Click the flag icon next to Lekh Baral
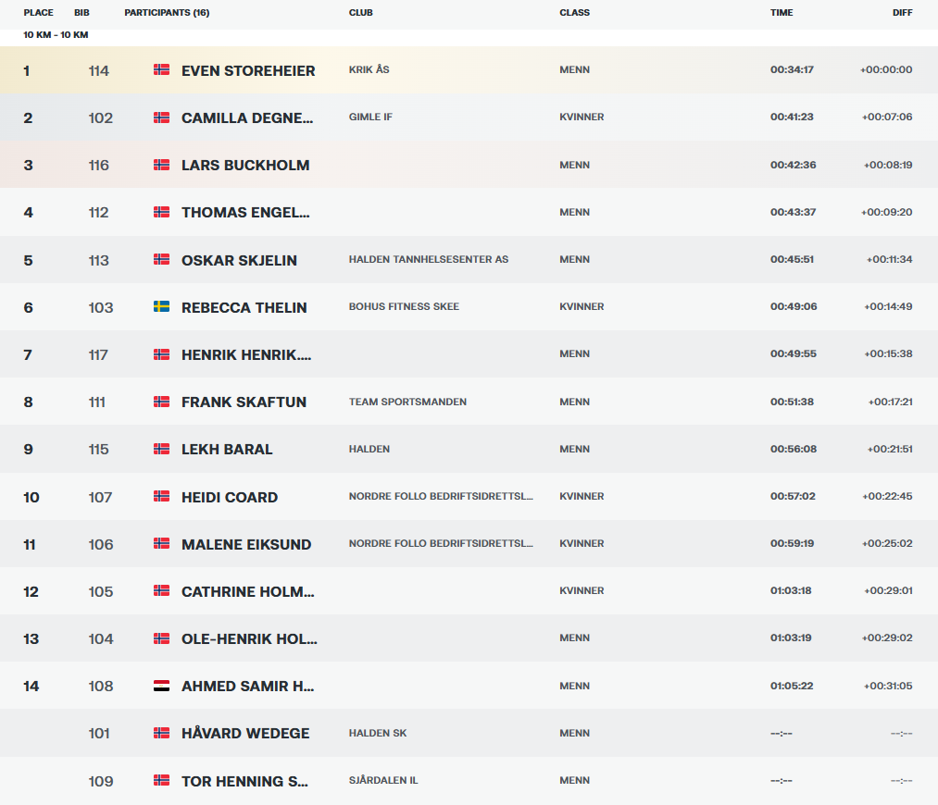Viewport: 938px width, 805px height. [x=161, y=449]
